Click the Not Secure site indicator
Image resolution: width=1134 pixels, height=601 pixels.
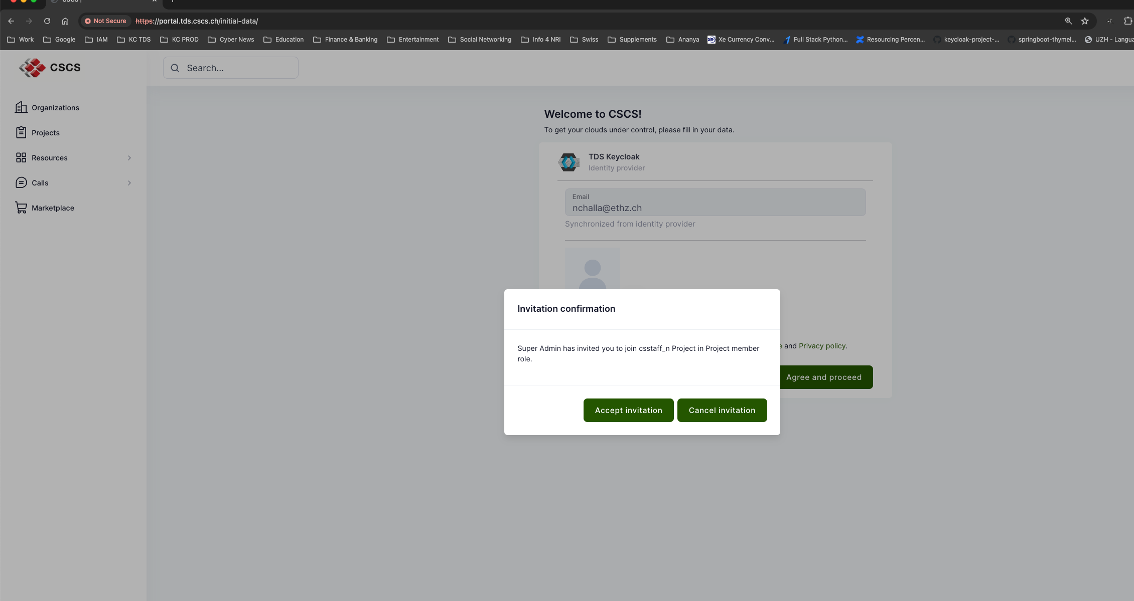tap(105, 21)
